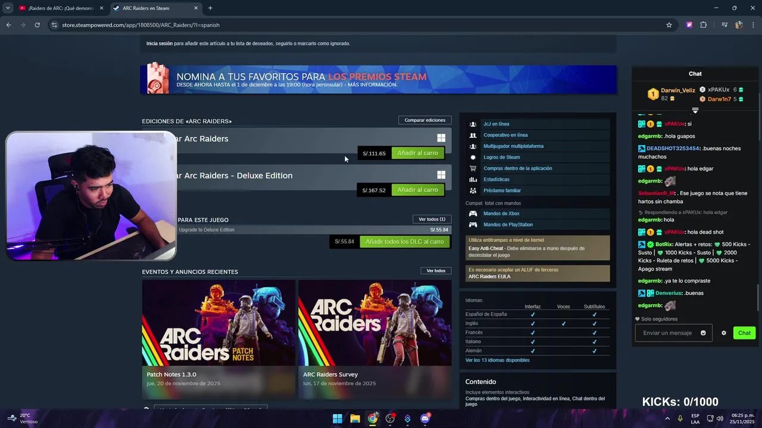This screenshot has height=428, width=762.
Task: Click the PlayStation controller icon
Action: pos(473,225)
